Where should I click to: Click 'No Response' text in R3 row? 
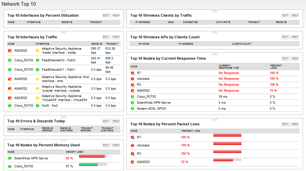tap(229, 85)
